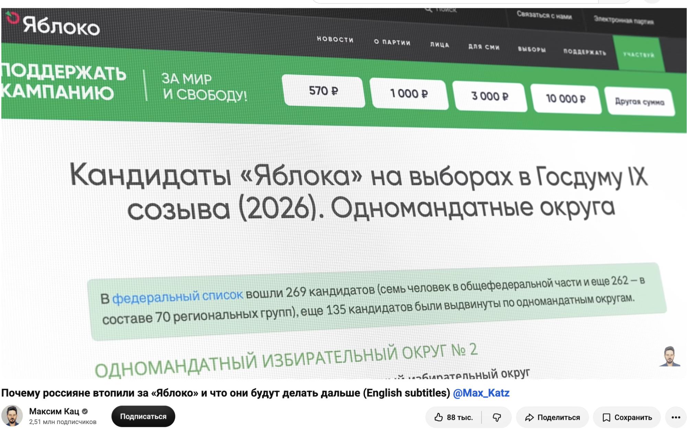Click the 2,51 млн подписчиков text
This screenshot has width=687, height=434.
(63, 422)
